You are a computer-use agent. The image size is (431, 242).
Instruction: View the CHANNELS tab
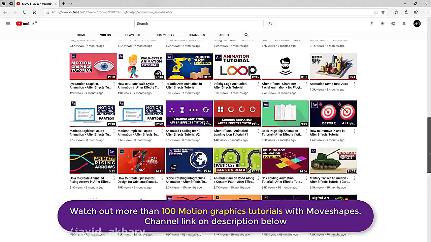pos(197,35)
